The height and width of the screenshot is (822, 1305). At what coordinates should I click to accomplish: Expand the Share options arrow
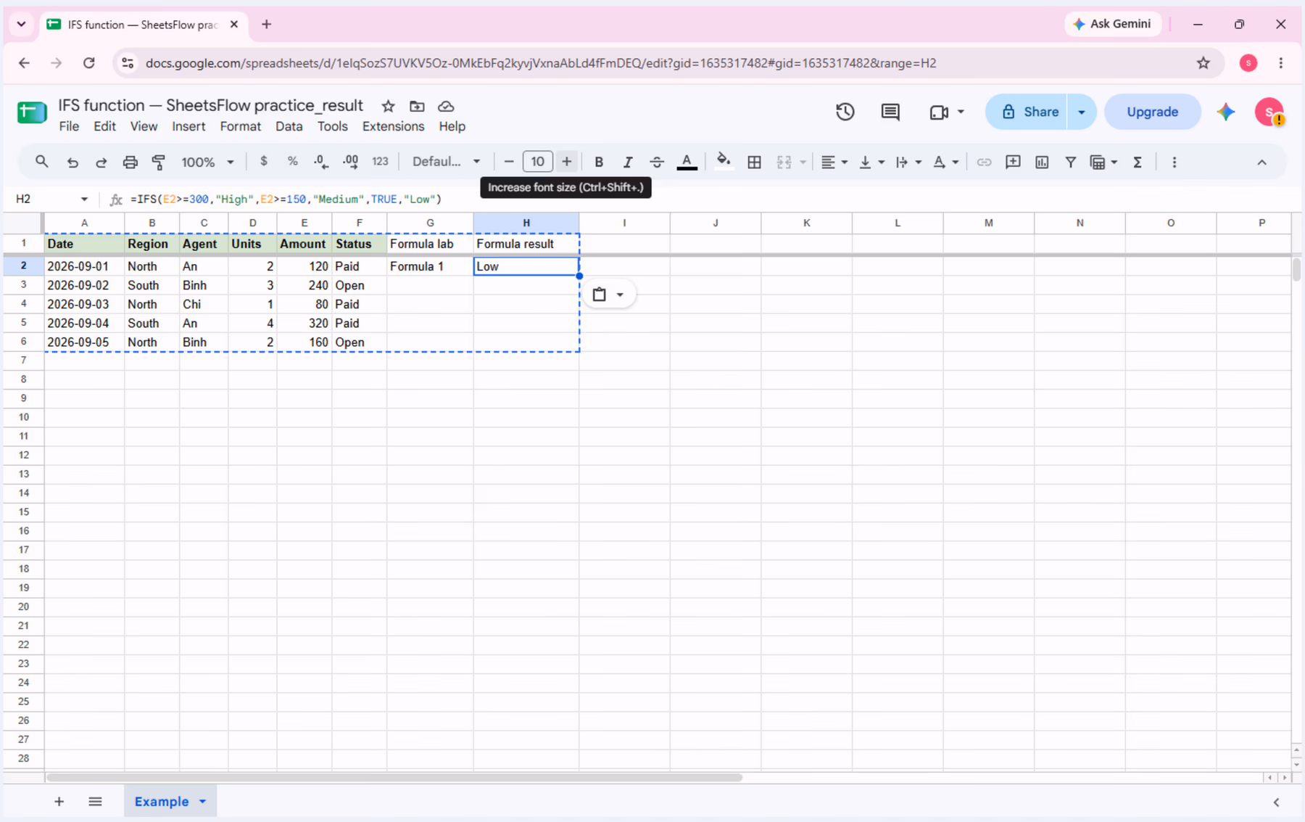pyautogui.click(x=1082, y=112)
